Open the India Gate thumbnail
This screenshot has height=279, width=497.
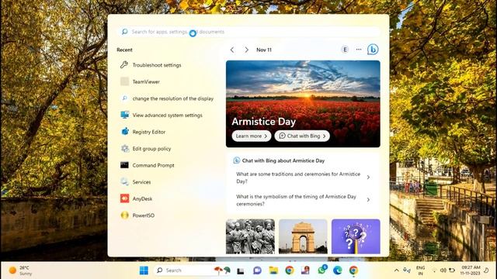click(x=303, y=236)
